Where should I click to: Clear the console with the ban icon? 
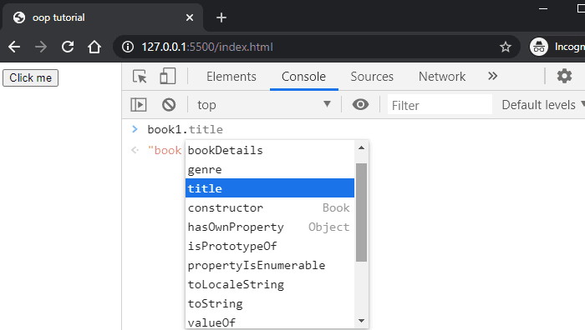[169, 105]
